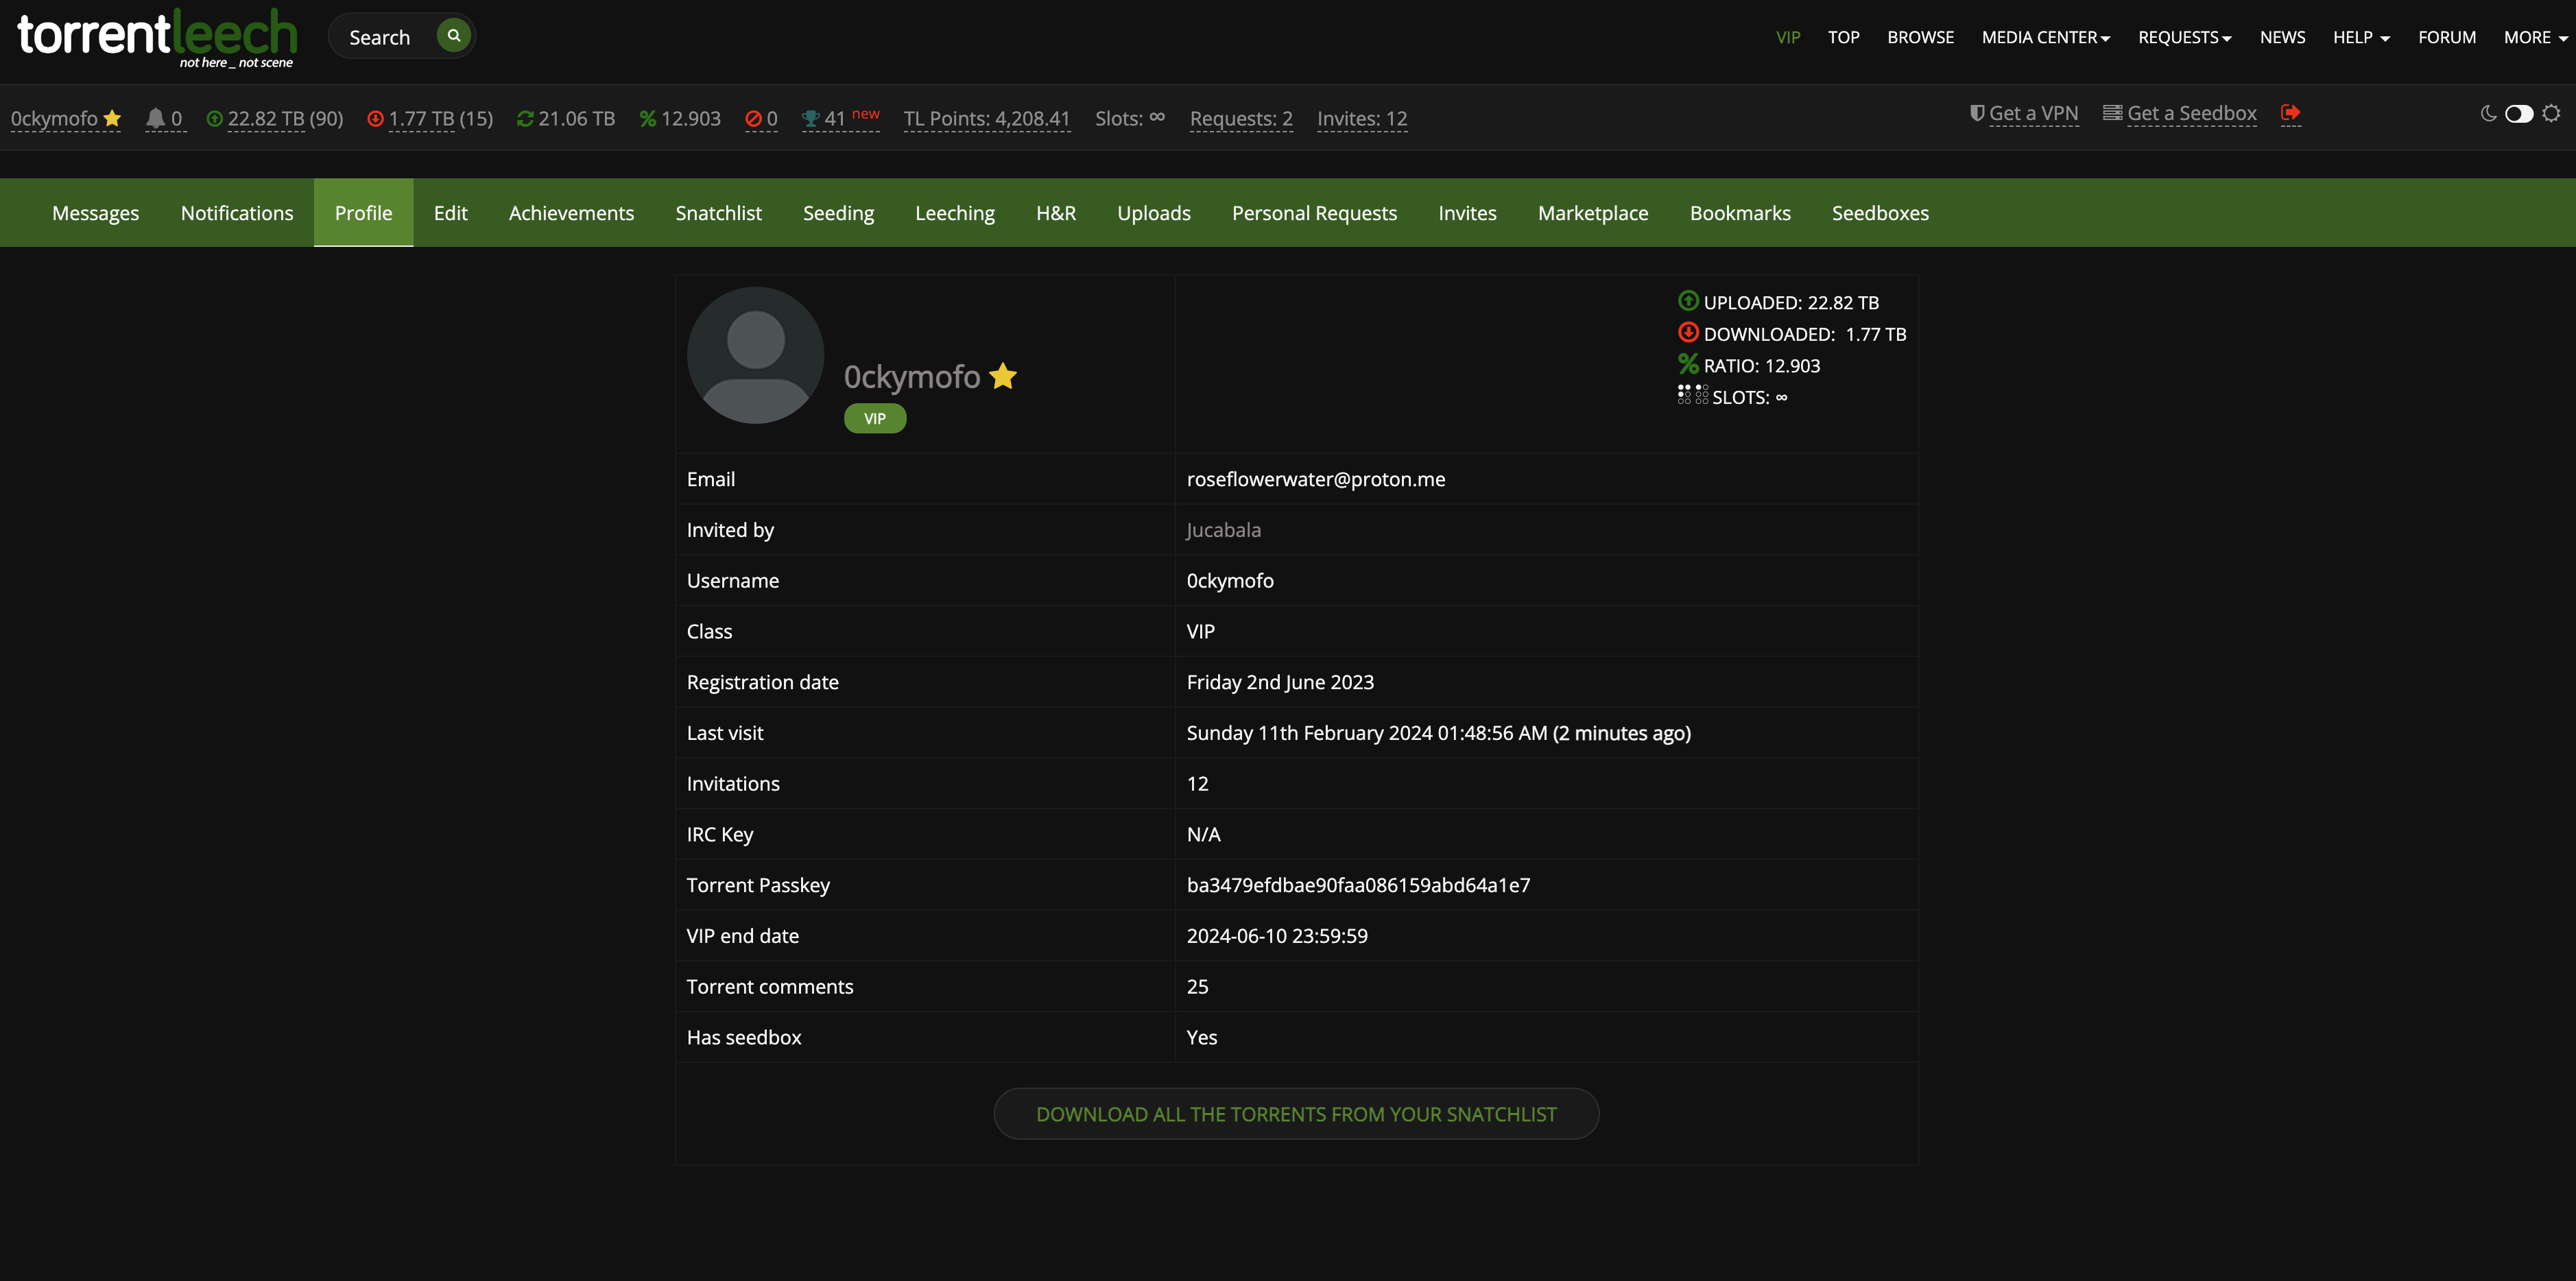Click the red hit-and-run warning icon

754,118
